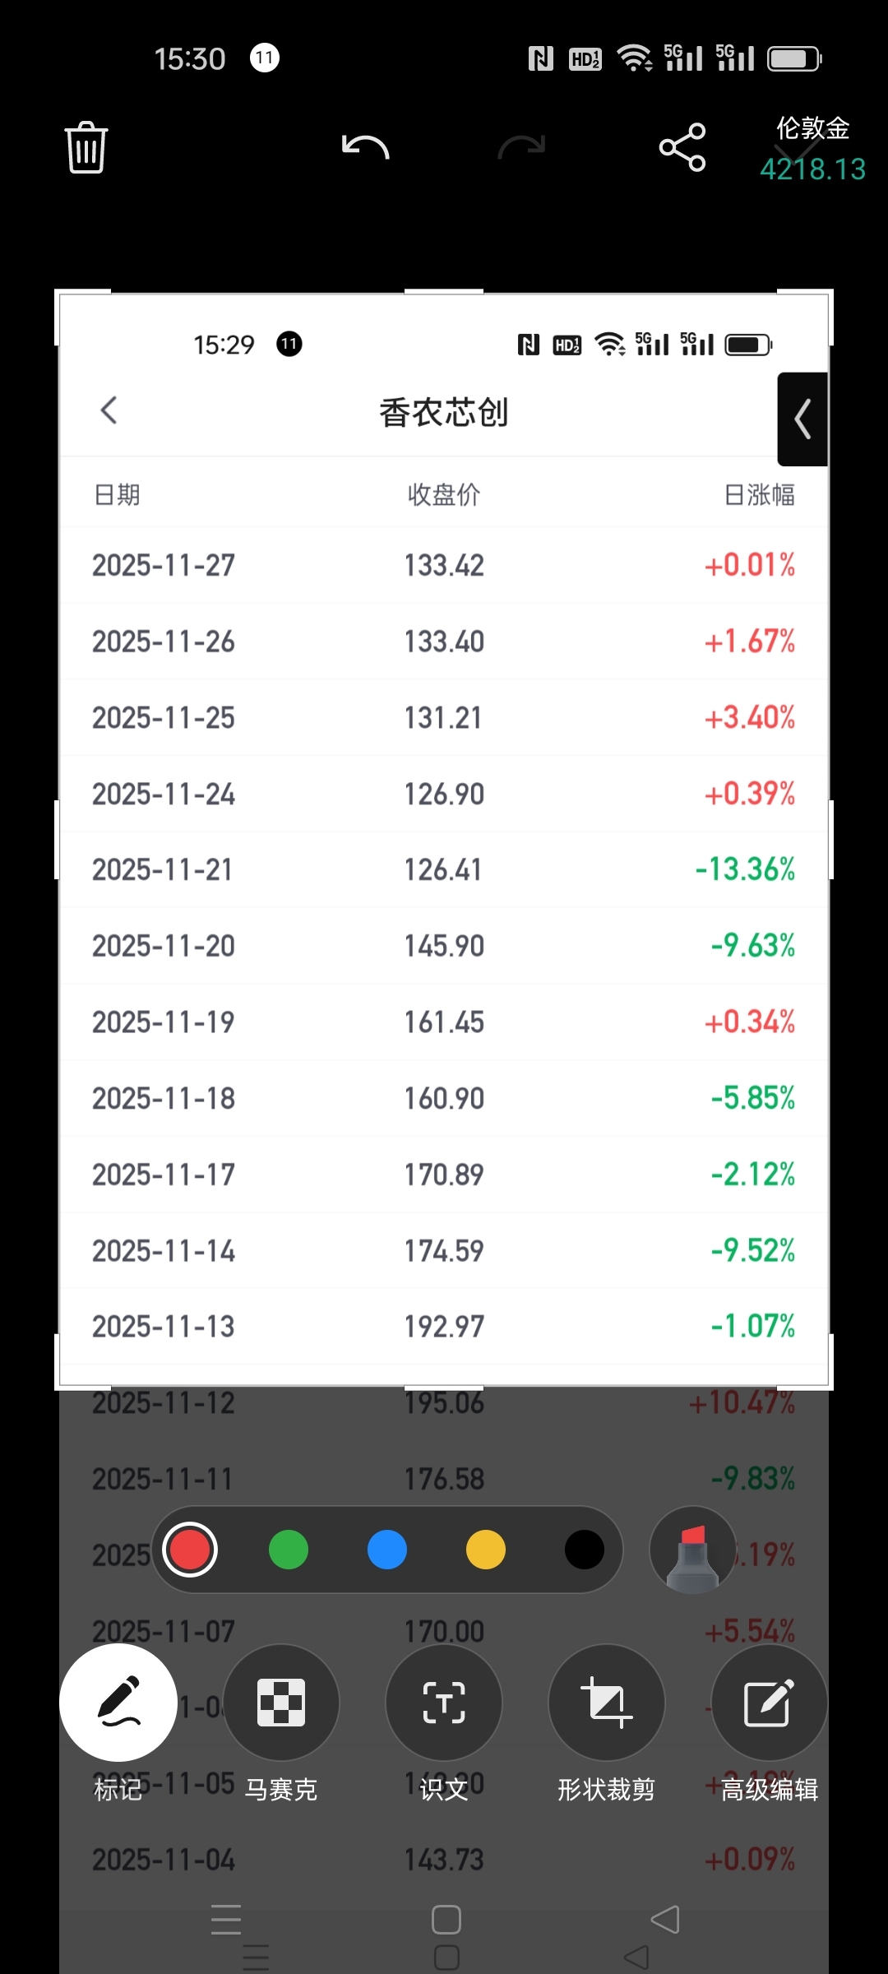Choose the blue pen color
This screenshot has height=1974, width=888.
coord(387,1550)
